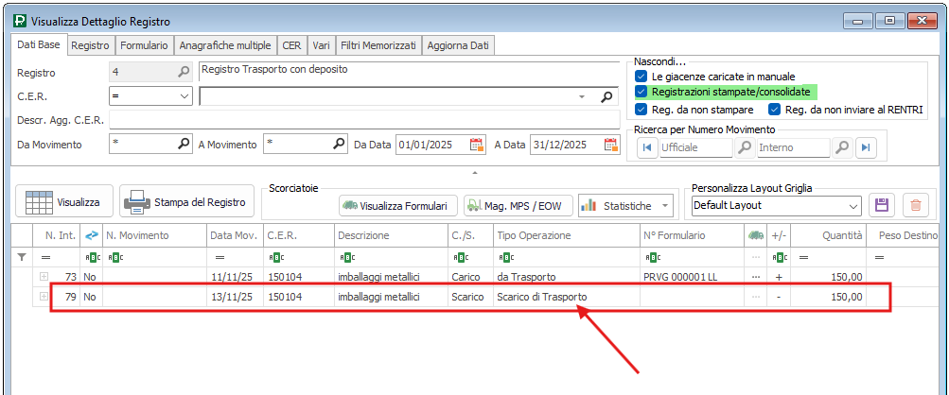Viewport: 949px width, 395px height.
Task: Expand row 73 detail with plus
Action: coord(44,276)
